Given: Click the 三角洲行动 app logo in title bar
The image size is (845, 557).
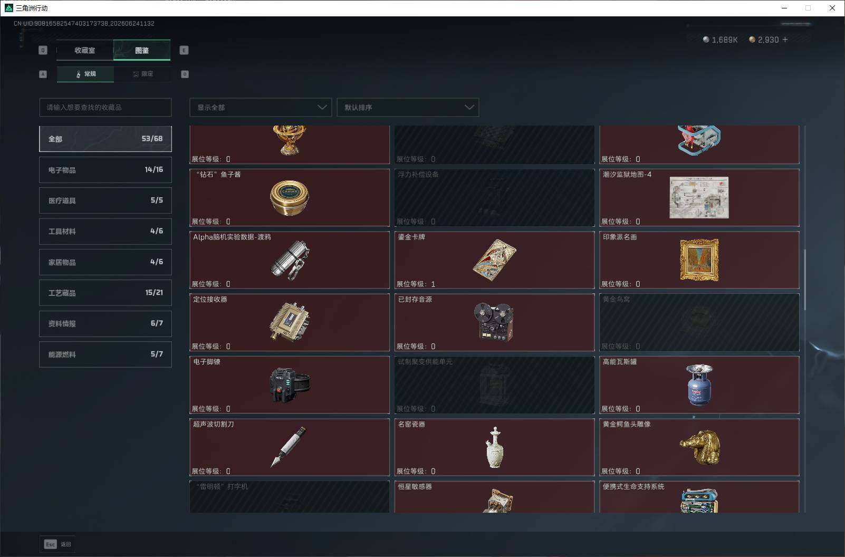Looking at the screenshot, I should 8,8.
